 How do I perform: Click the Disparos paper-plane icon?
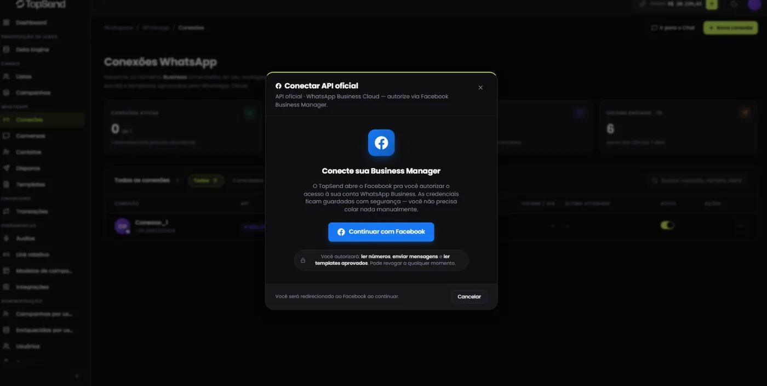7,168
